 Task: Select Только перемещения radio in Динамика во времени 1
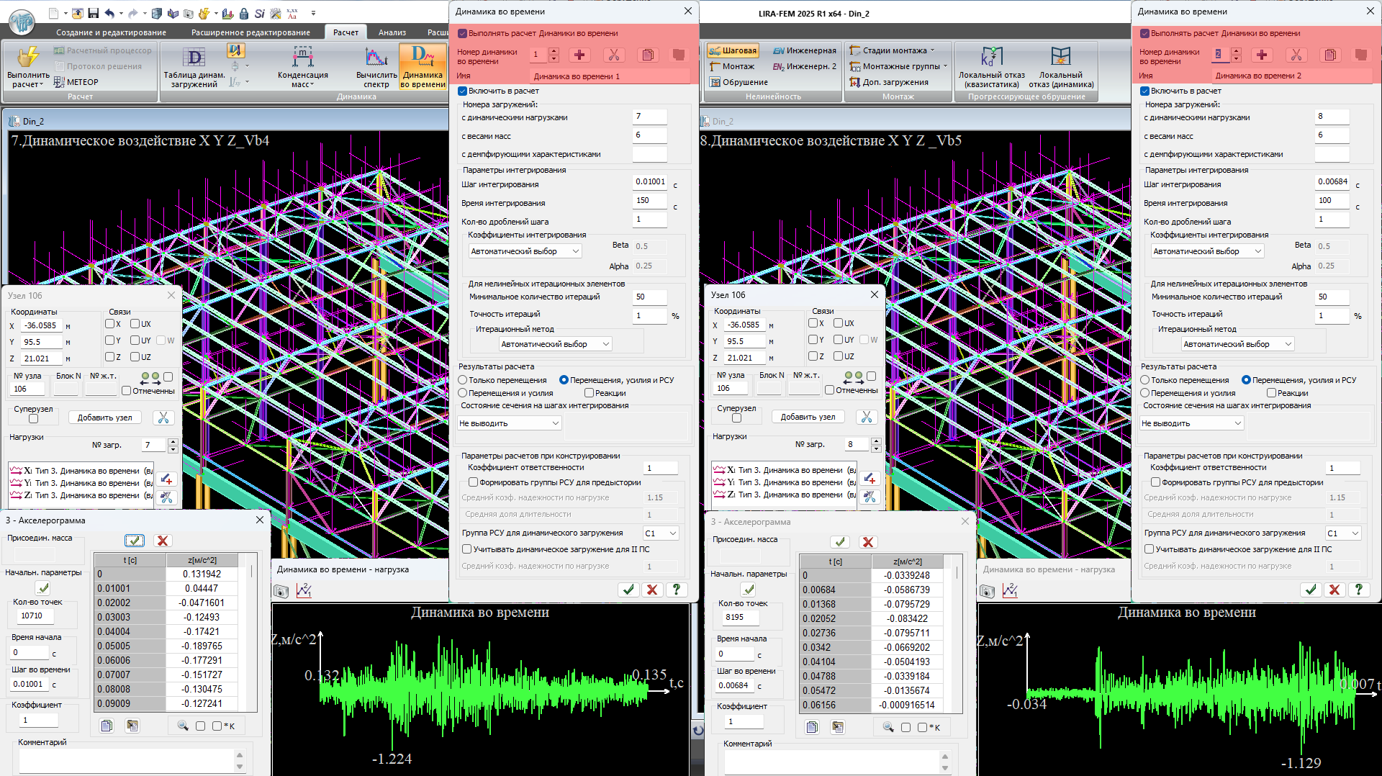[464, 380]
